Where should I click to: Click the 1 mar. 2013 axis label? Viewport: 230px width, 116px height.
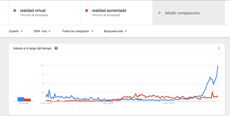point(168,103)
